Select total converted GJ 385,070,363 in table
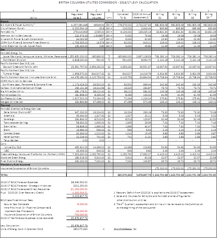The height and width of the screenshot is (238, 217). click(x=125, y=175)
